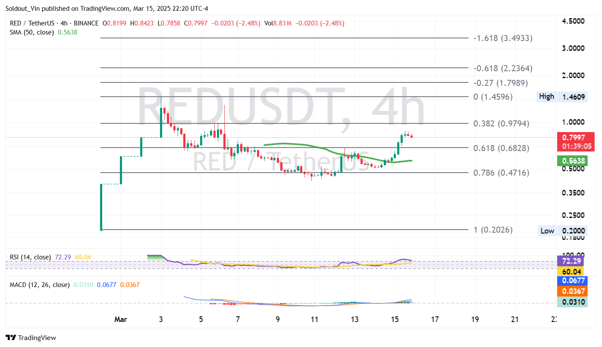The width and height of the screenshot is (602, 347).
Task: Click 2.0000 on the price axis
Action: (574, 75)
